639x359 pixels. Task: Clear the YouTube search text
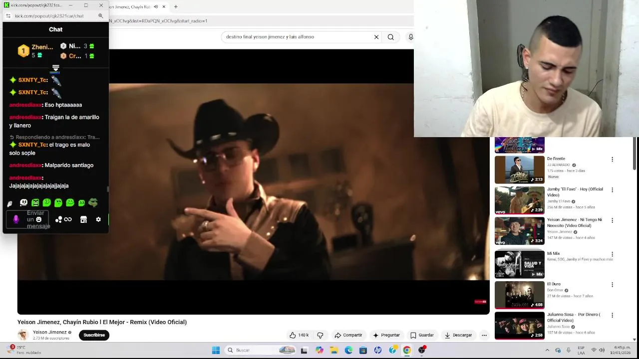(x=376, y=37)
